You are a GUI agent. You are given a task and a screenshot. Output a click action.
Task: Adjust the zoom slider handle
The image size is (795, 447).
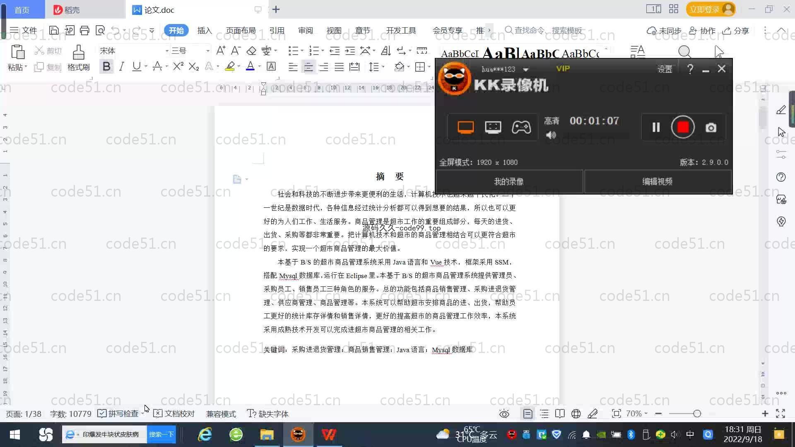click(x=697, y=413)
